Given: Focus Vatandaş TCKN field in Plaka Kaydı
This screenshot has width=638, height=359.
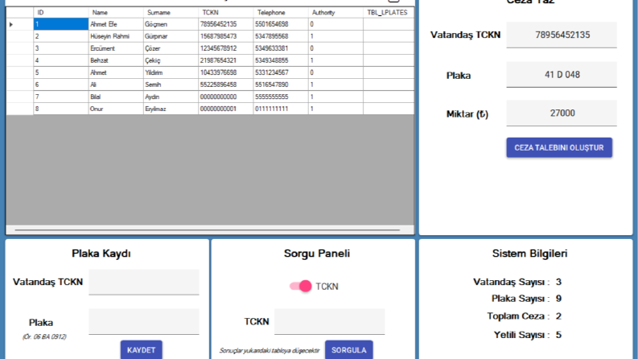Looking at the screenshot, I should coord(144,282).
